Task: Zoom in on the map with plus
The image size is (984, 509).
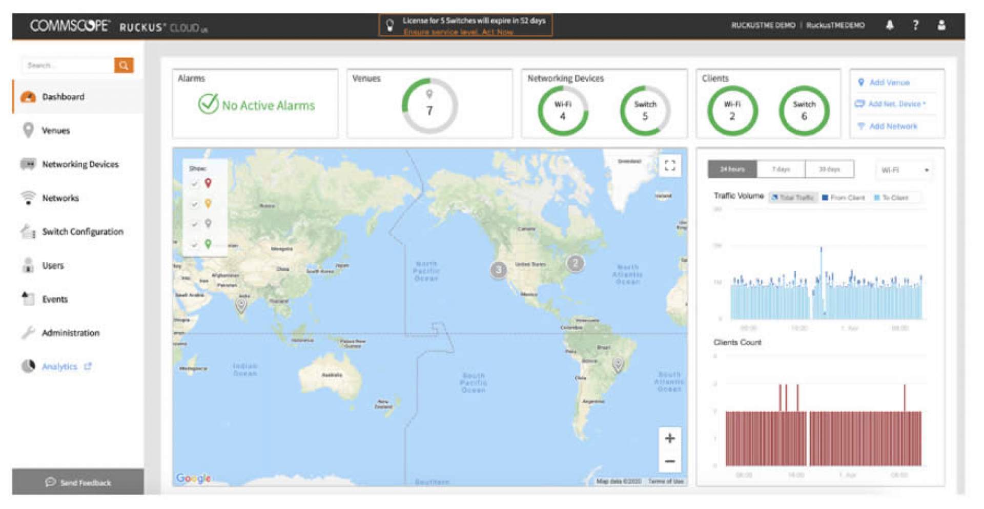Action: point(669,438)
